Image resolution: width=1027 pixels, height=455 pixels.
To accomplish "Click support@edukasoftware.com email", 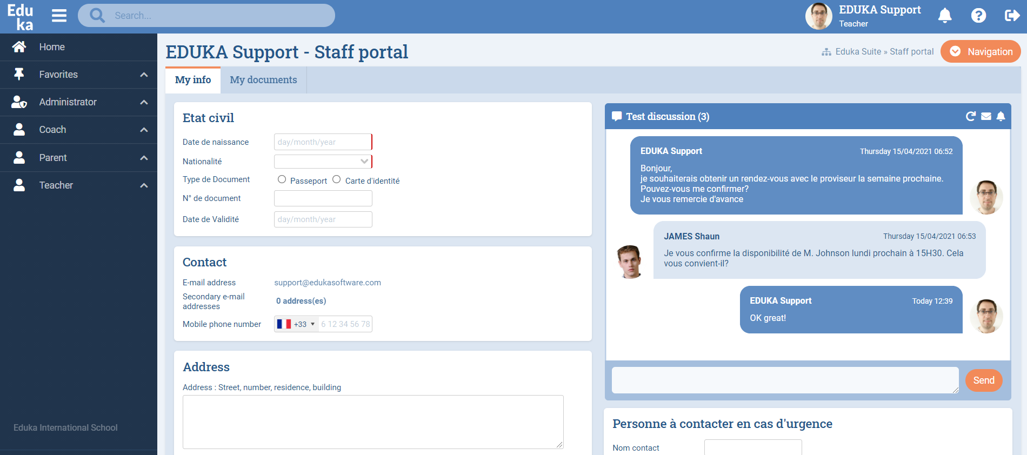I will pyautogui.click(x=328, y=283).
